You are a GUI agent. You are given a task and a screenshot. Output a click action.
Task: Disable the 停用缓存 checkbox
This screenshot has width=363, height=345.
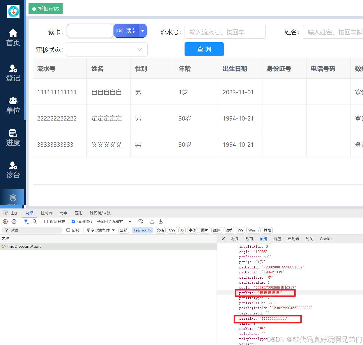[x=73, y=222]
